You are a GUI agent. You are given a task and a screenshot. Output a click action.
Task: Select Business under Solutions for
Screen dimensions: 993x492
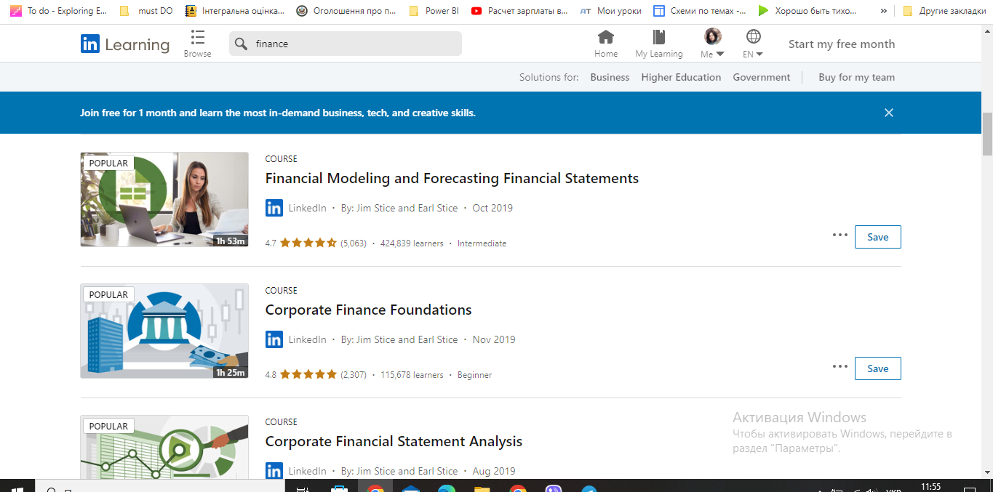pos(610,77)
